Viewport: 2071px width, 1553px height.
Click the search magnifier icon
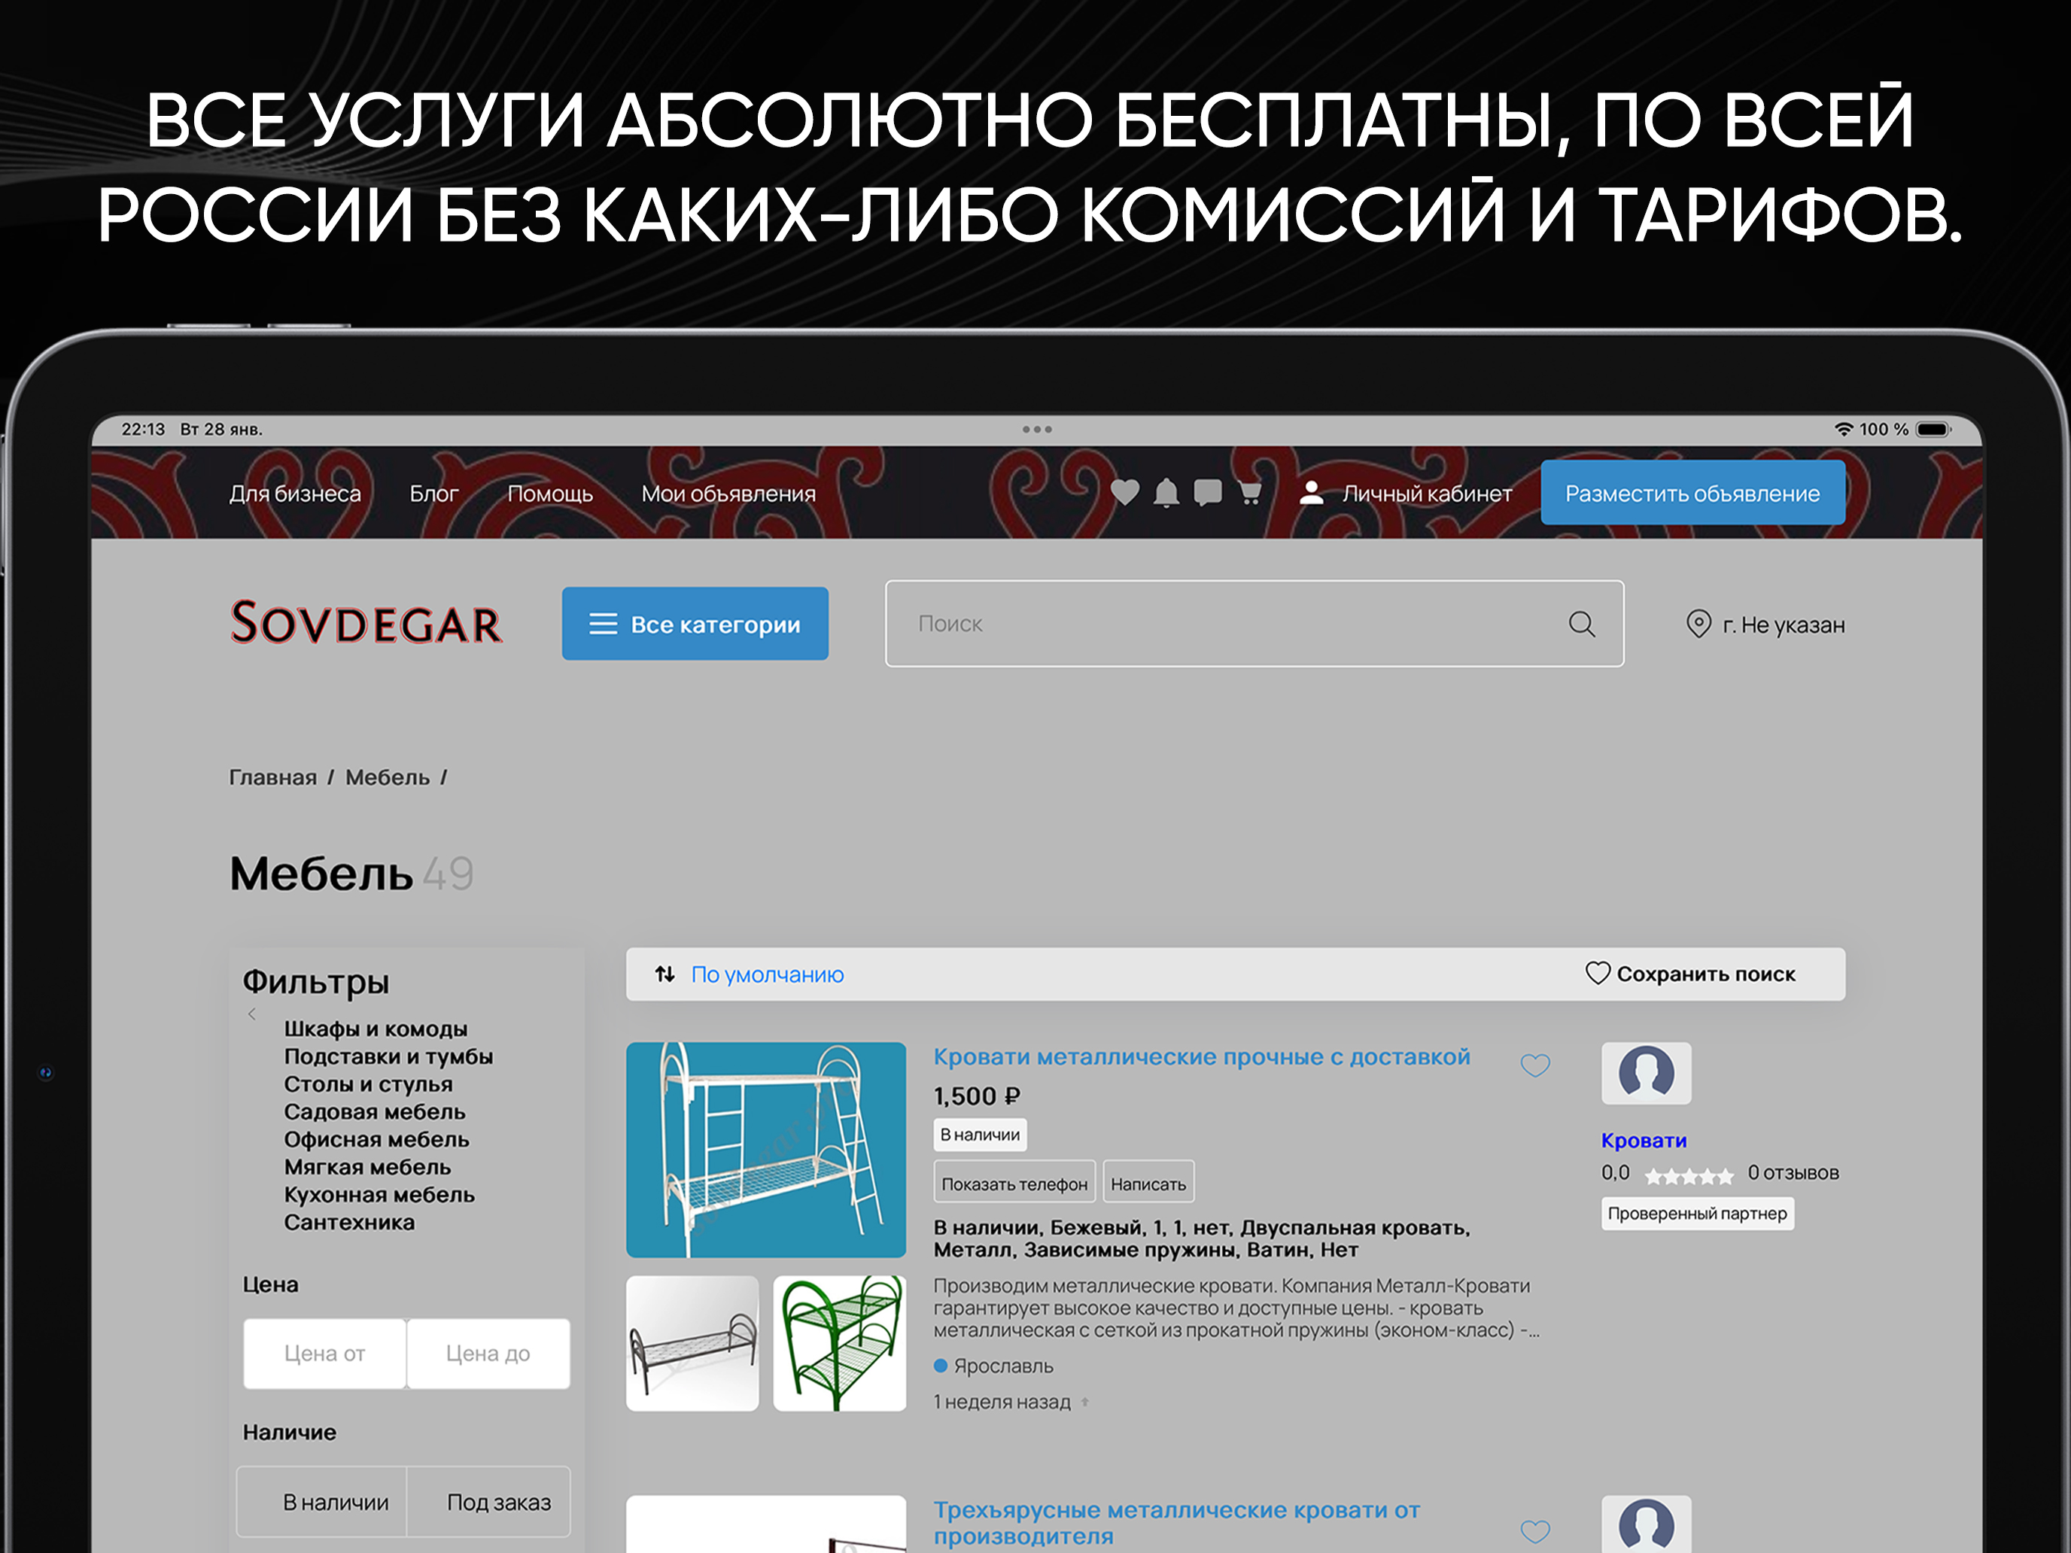pos(1581,624)
